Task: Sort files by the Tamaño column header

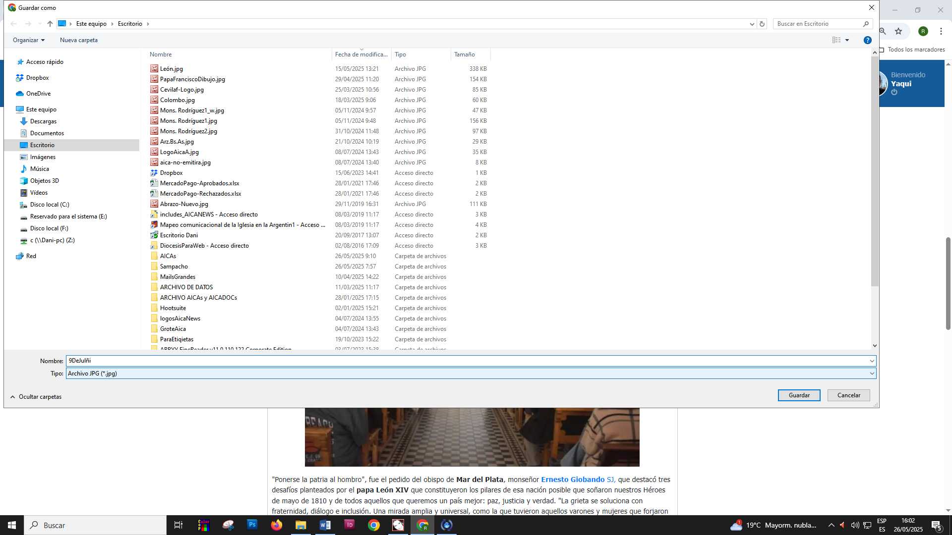Action: [x=465, y=54]
